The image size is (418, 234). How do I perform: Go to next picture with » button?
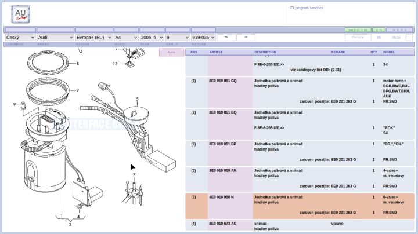(246, 38)
